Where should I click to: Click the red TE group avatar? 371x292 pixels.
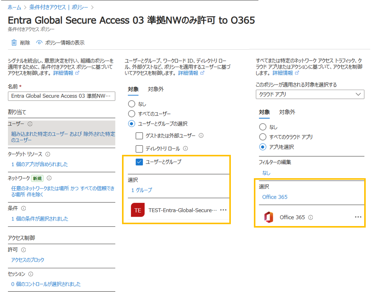138,210
